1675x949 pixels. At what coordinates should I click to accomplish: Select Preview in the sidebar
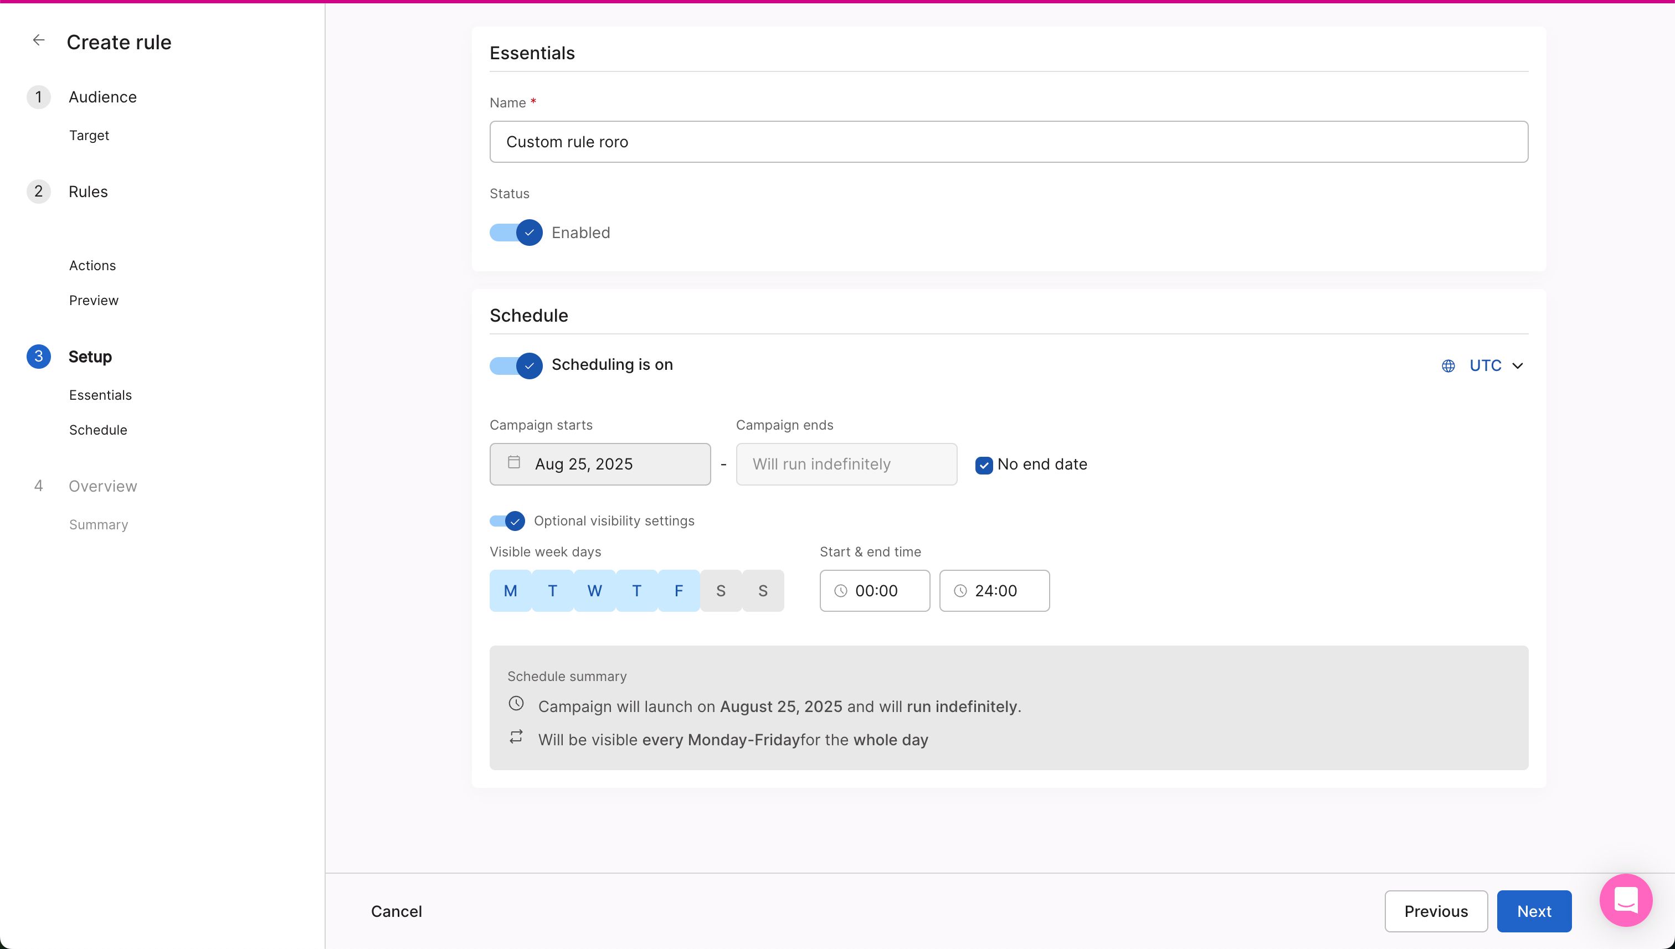(94, 301)
